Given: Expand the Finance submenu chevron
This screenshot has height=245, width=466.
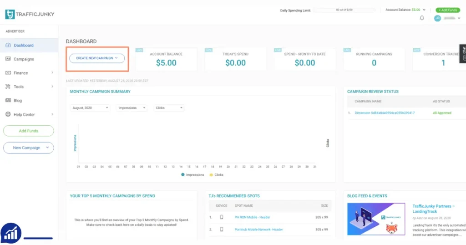Looking at the screenshot, I should coord(52,72).
